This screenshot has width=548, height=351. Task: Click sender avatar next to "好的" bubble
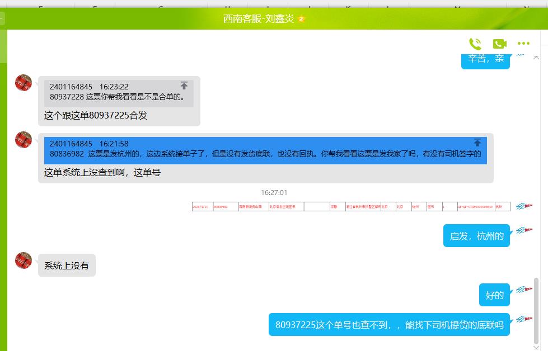point(524,290)
